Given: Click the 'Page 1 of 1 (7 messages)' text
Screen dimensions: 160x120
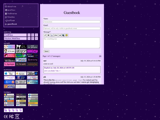Looking at the screenshot, I should (x=52, y=56).
